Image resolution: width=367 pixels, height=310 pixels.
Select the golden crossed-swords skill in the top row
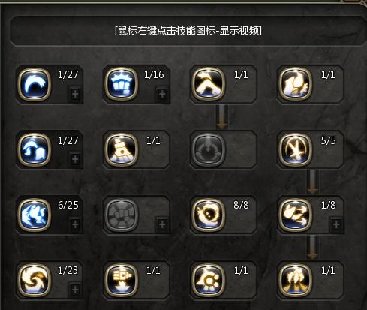[208, 84]
